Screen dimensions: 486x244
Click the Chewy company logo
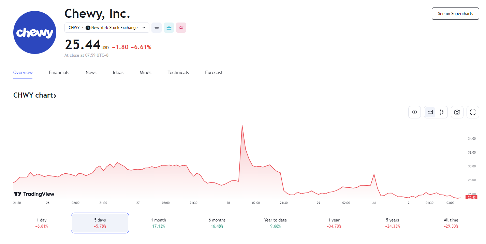pos(34,32)
